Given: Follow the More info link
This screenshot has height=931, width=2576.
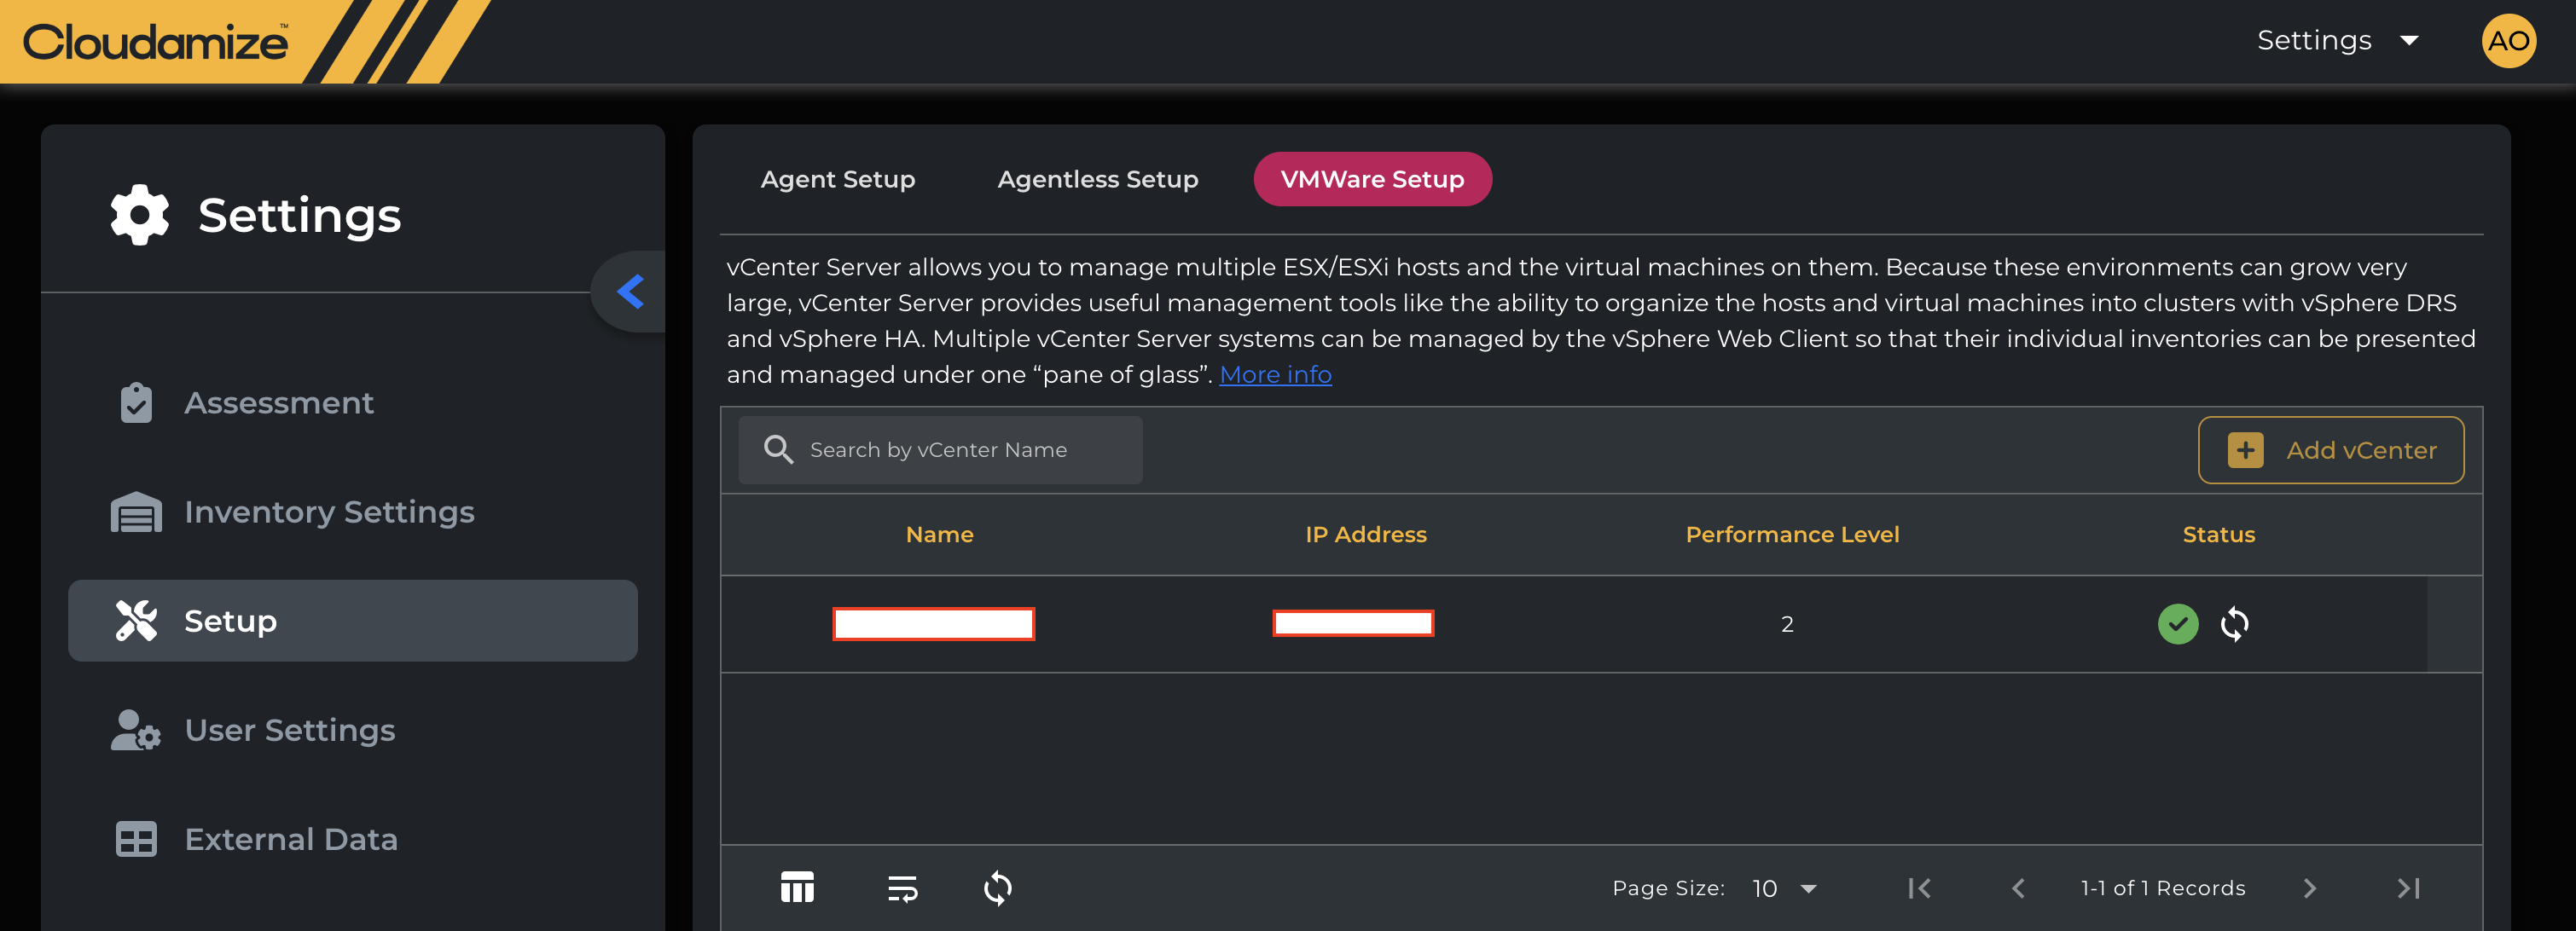Looking at the screenshot, I should 1275,374.
